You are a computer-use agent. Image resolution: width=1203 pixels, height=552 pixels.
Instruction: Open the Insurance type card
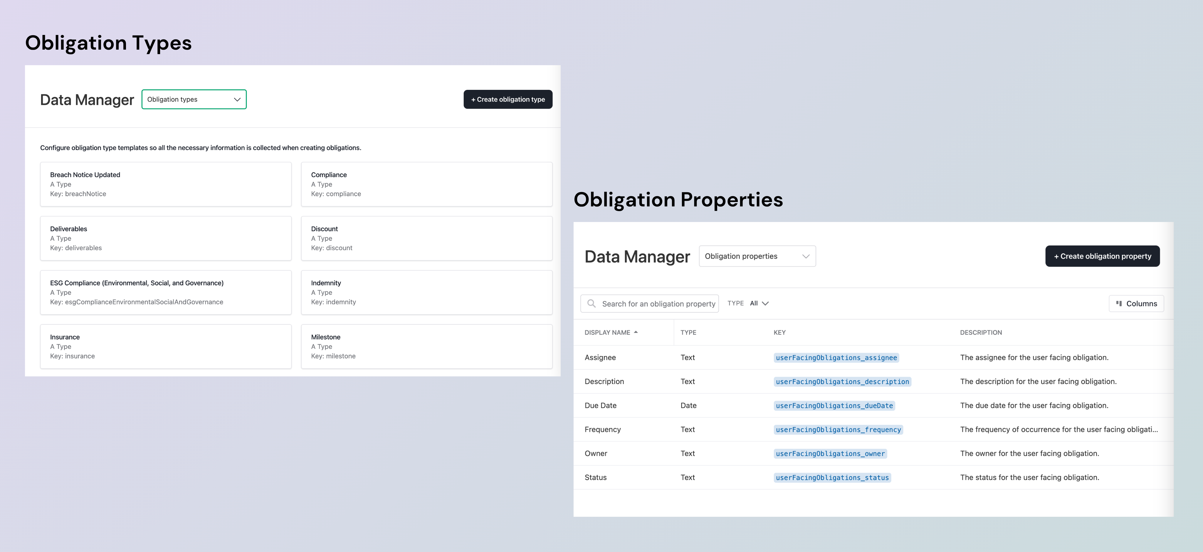pos(166,346)
